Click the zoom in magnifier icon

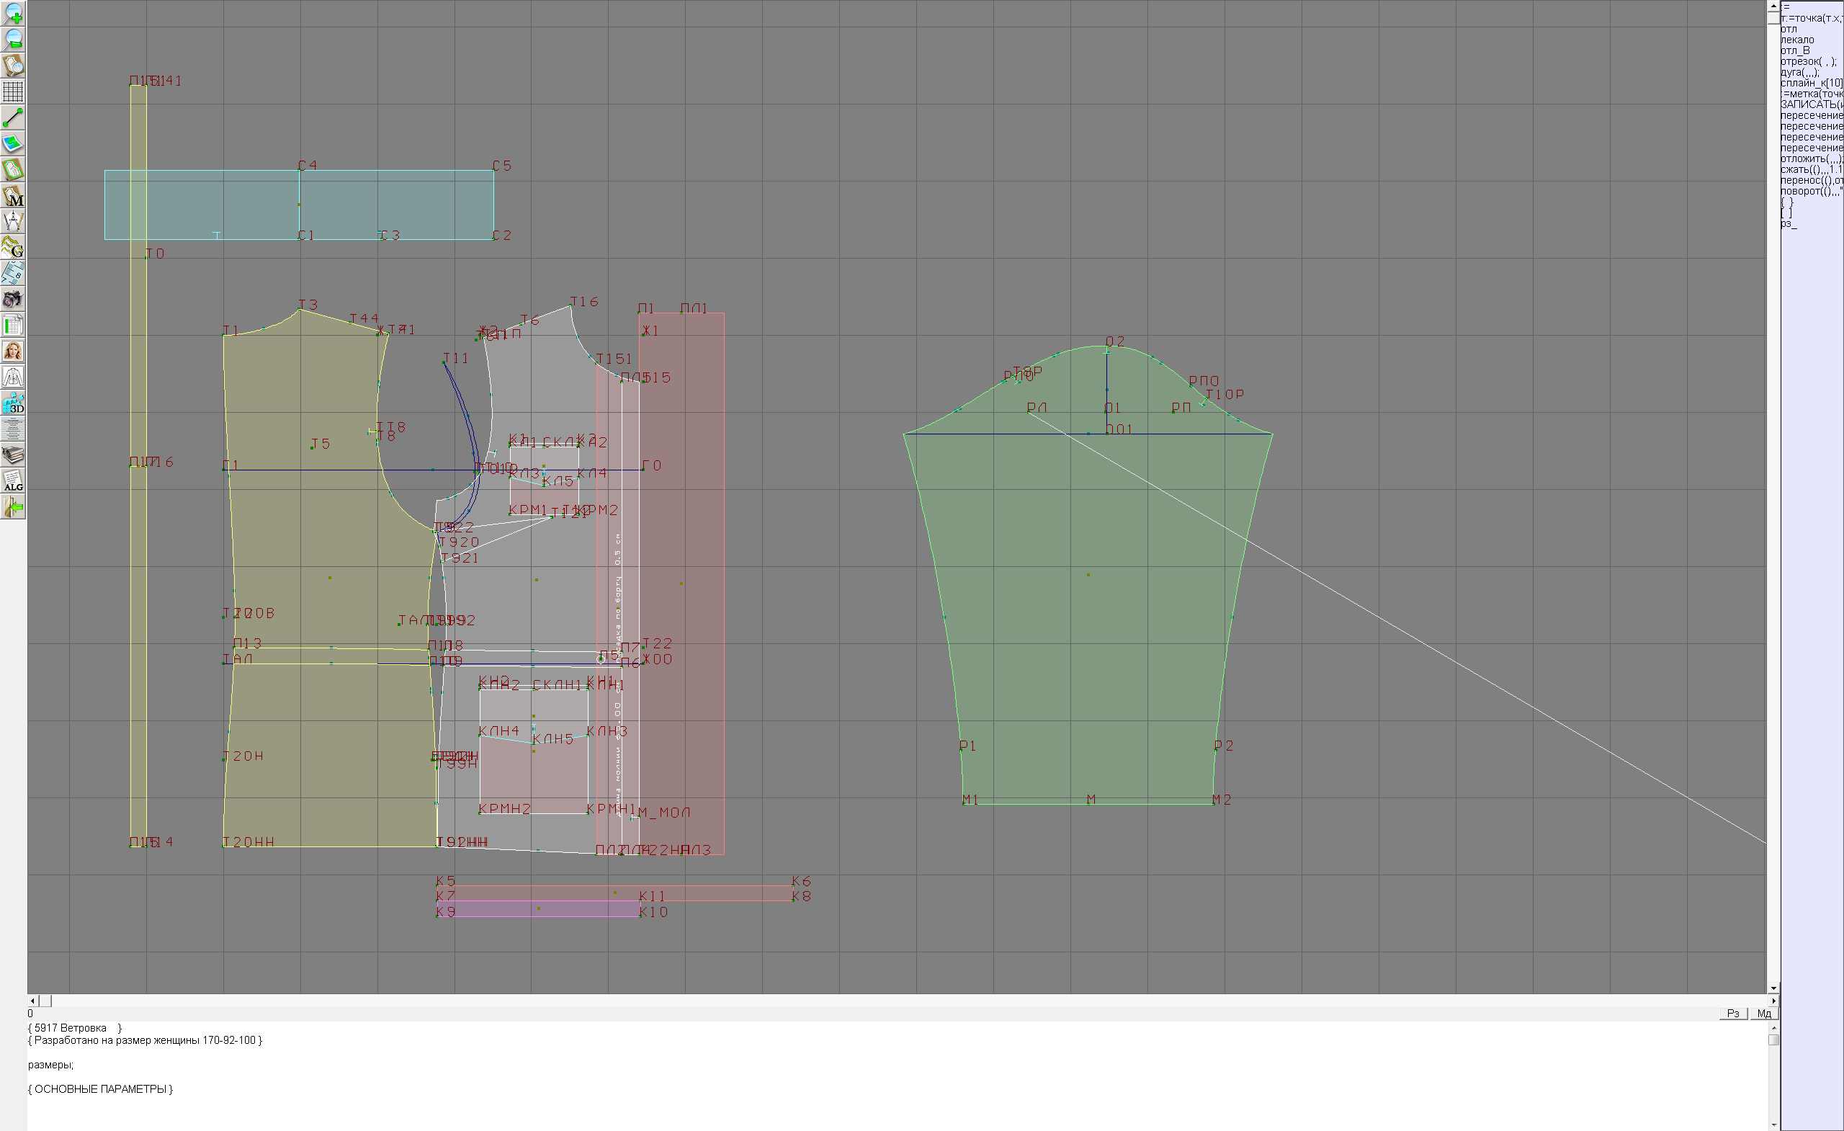[13, 14]
